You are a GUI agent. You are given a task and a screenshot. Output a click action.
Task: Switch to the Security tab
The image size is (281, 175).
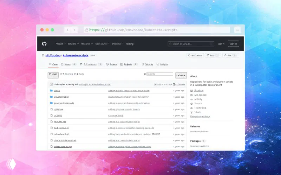tap(147, 64)
